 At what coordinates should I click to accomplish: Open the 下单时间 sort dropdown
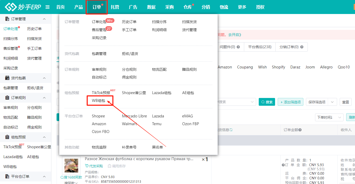(x=329, y=117)
